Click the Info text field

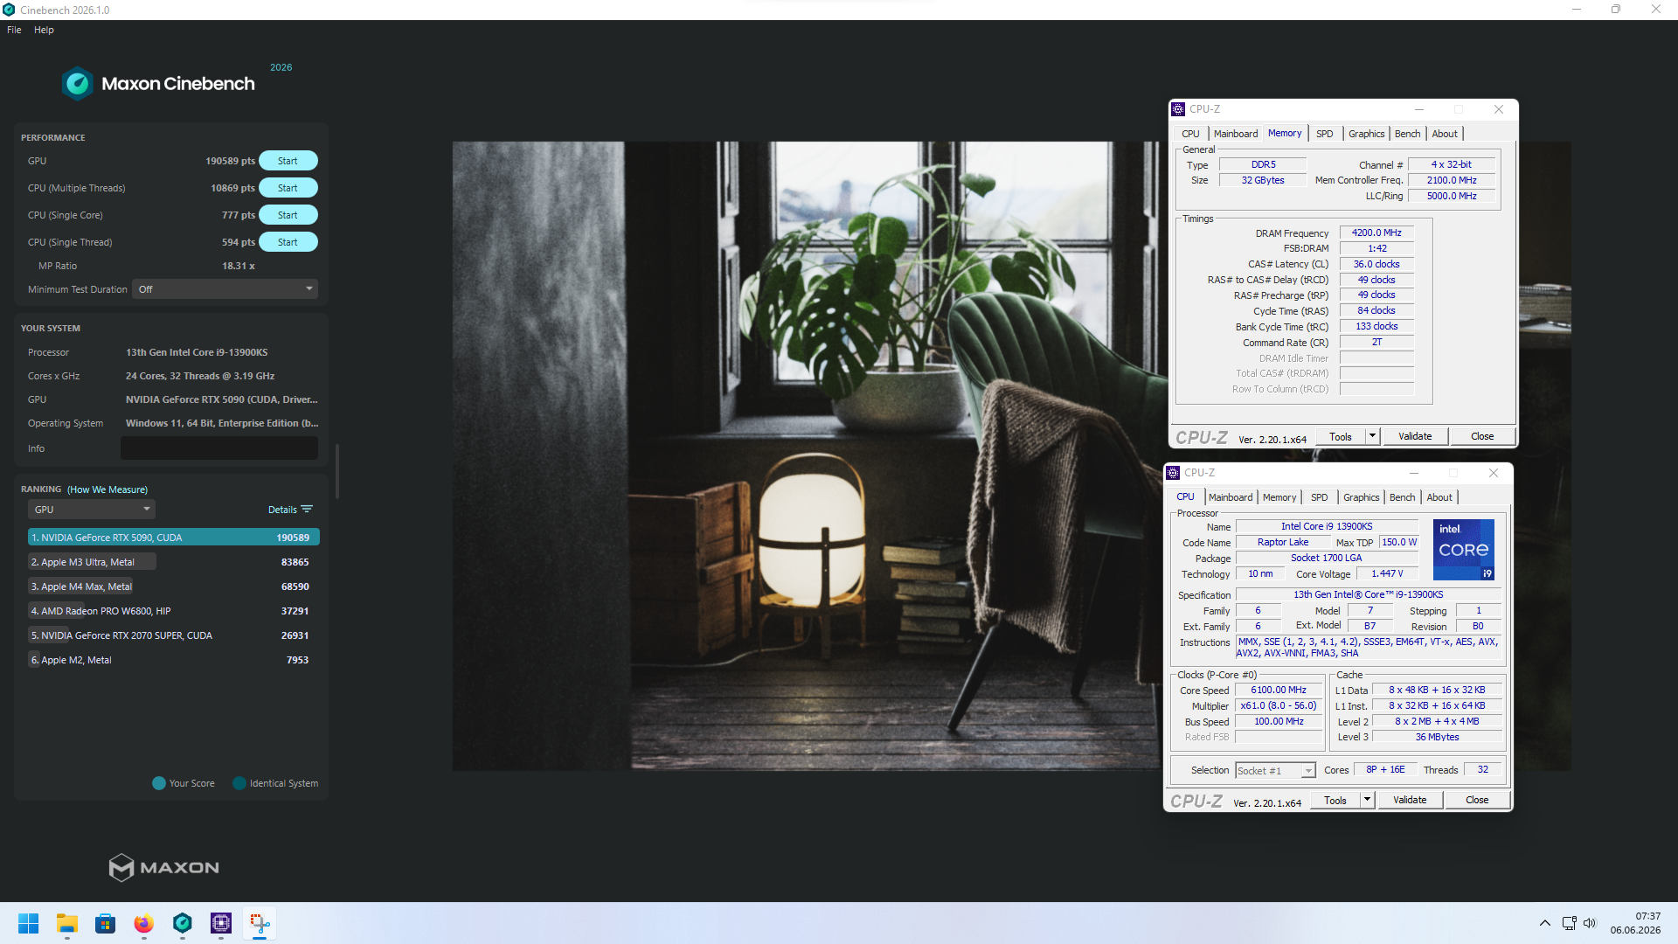click(219, 448)
